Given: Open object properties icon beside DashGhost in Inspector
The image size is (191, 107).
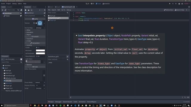Looking at the screenshot, I should tap(44, 13).
